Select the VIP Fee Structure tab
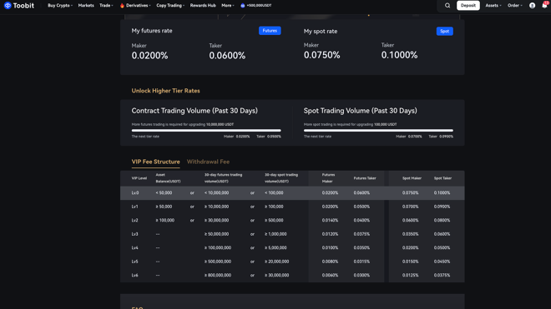The height and width of the screenshot is (309, 551). [x=155, y=162]
